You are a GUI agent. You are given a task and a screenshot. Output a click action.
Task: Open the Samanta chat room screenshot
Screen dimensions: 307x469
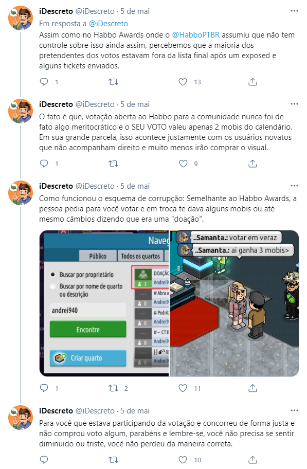(234, 303)
